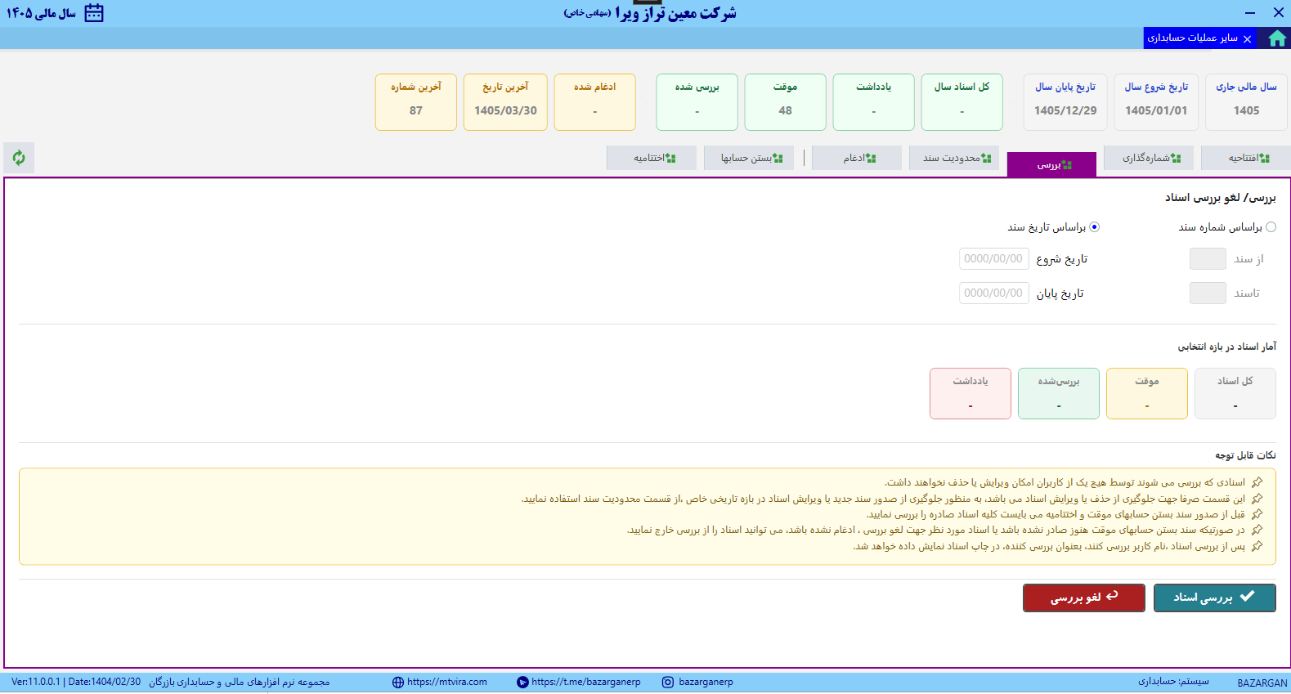Open the محدودیت سند tab
The image size is (1291, 694).
[954, 158]
